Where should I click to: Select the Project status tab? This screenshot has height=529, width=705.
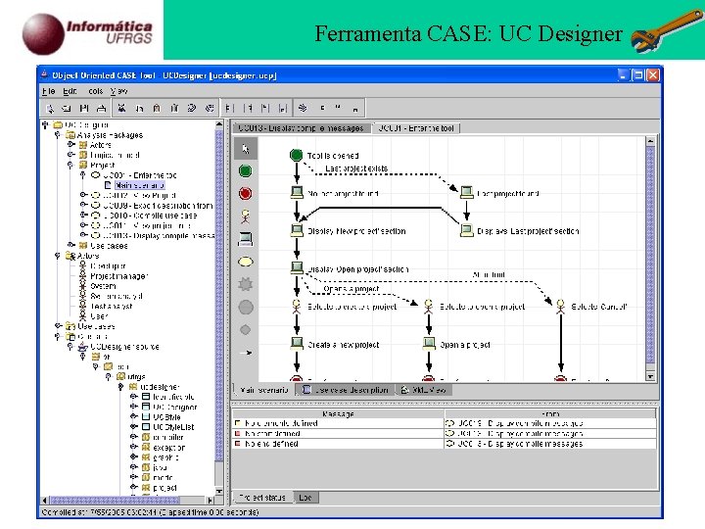click(262, 498)
